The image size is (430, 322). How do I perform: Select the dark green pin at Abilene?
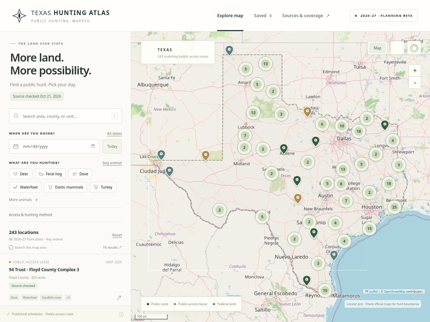284,149
